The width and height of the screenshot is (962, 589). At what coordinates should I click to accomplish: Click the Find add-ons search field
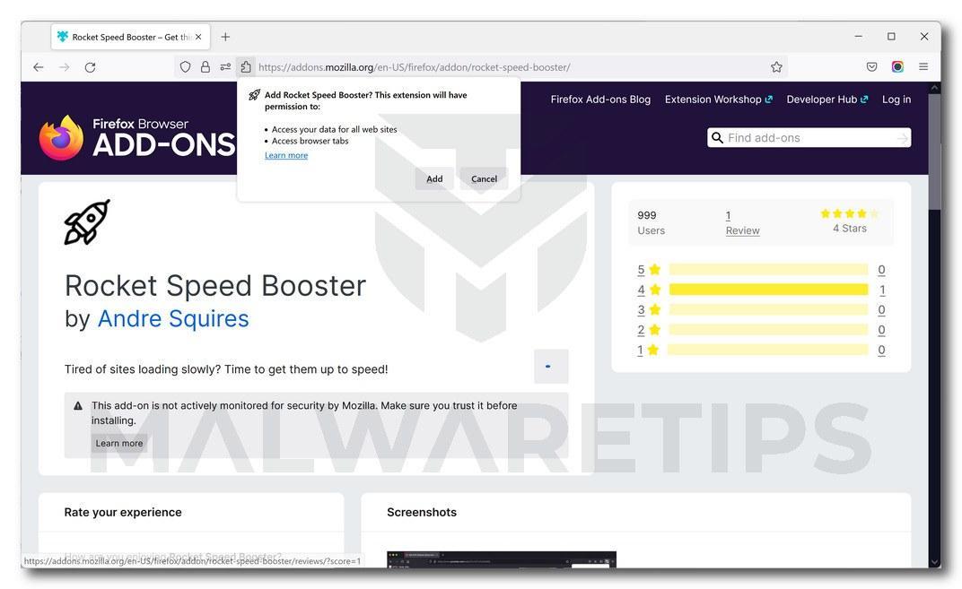809,138
